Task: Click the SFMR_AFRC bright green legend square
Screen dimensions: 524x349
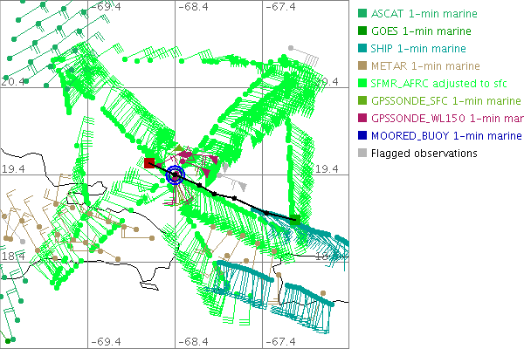Action: pyautogui.click(x=362, y=84)
